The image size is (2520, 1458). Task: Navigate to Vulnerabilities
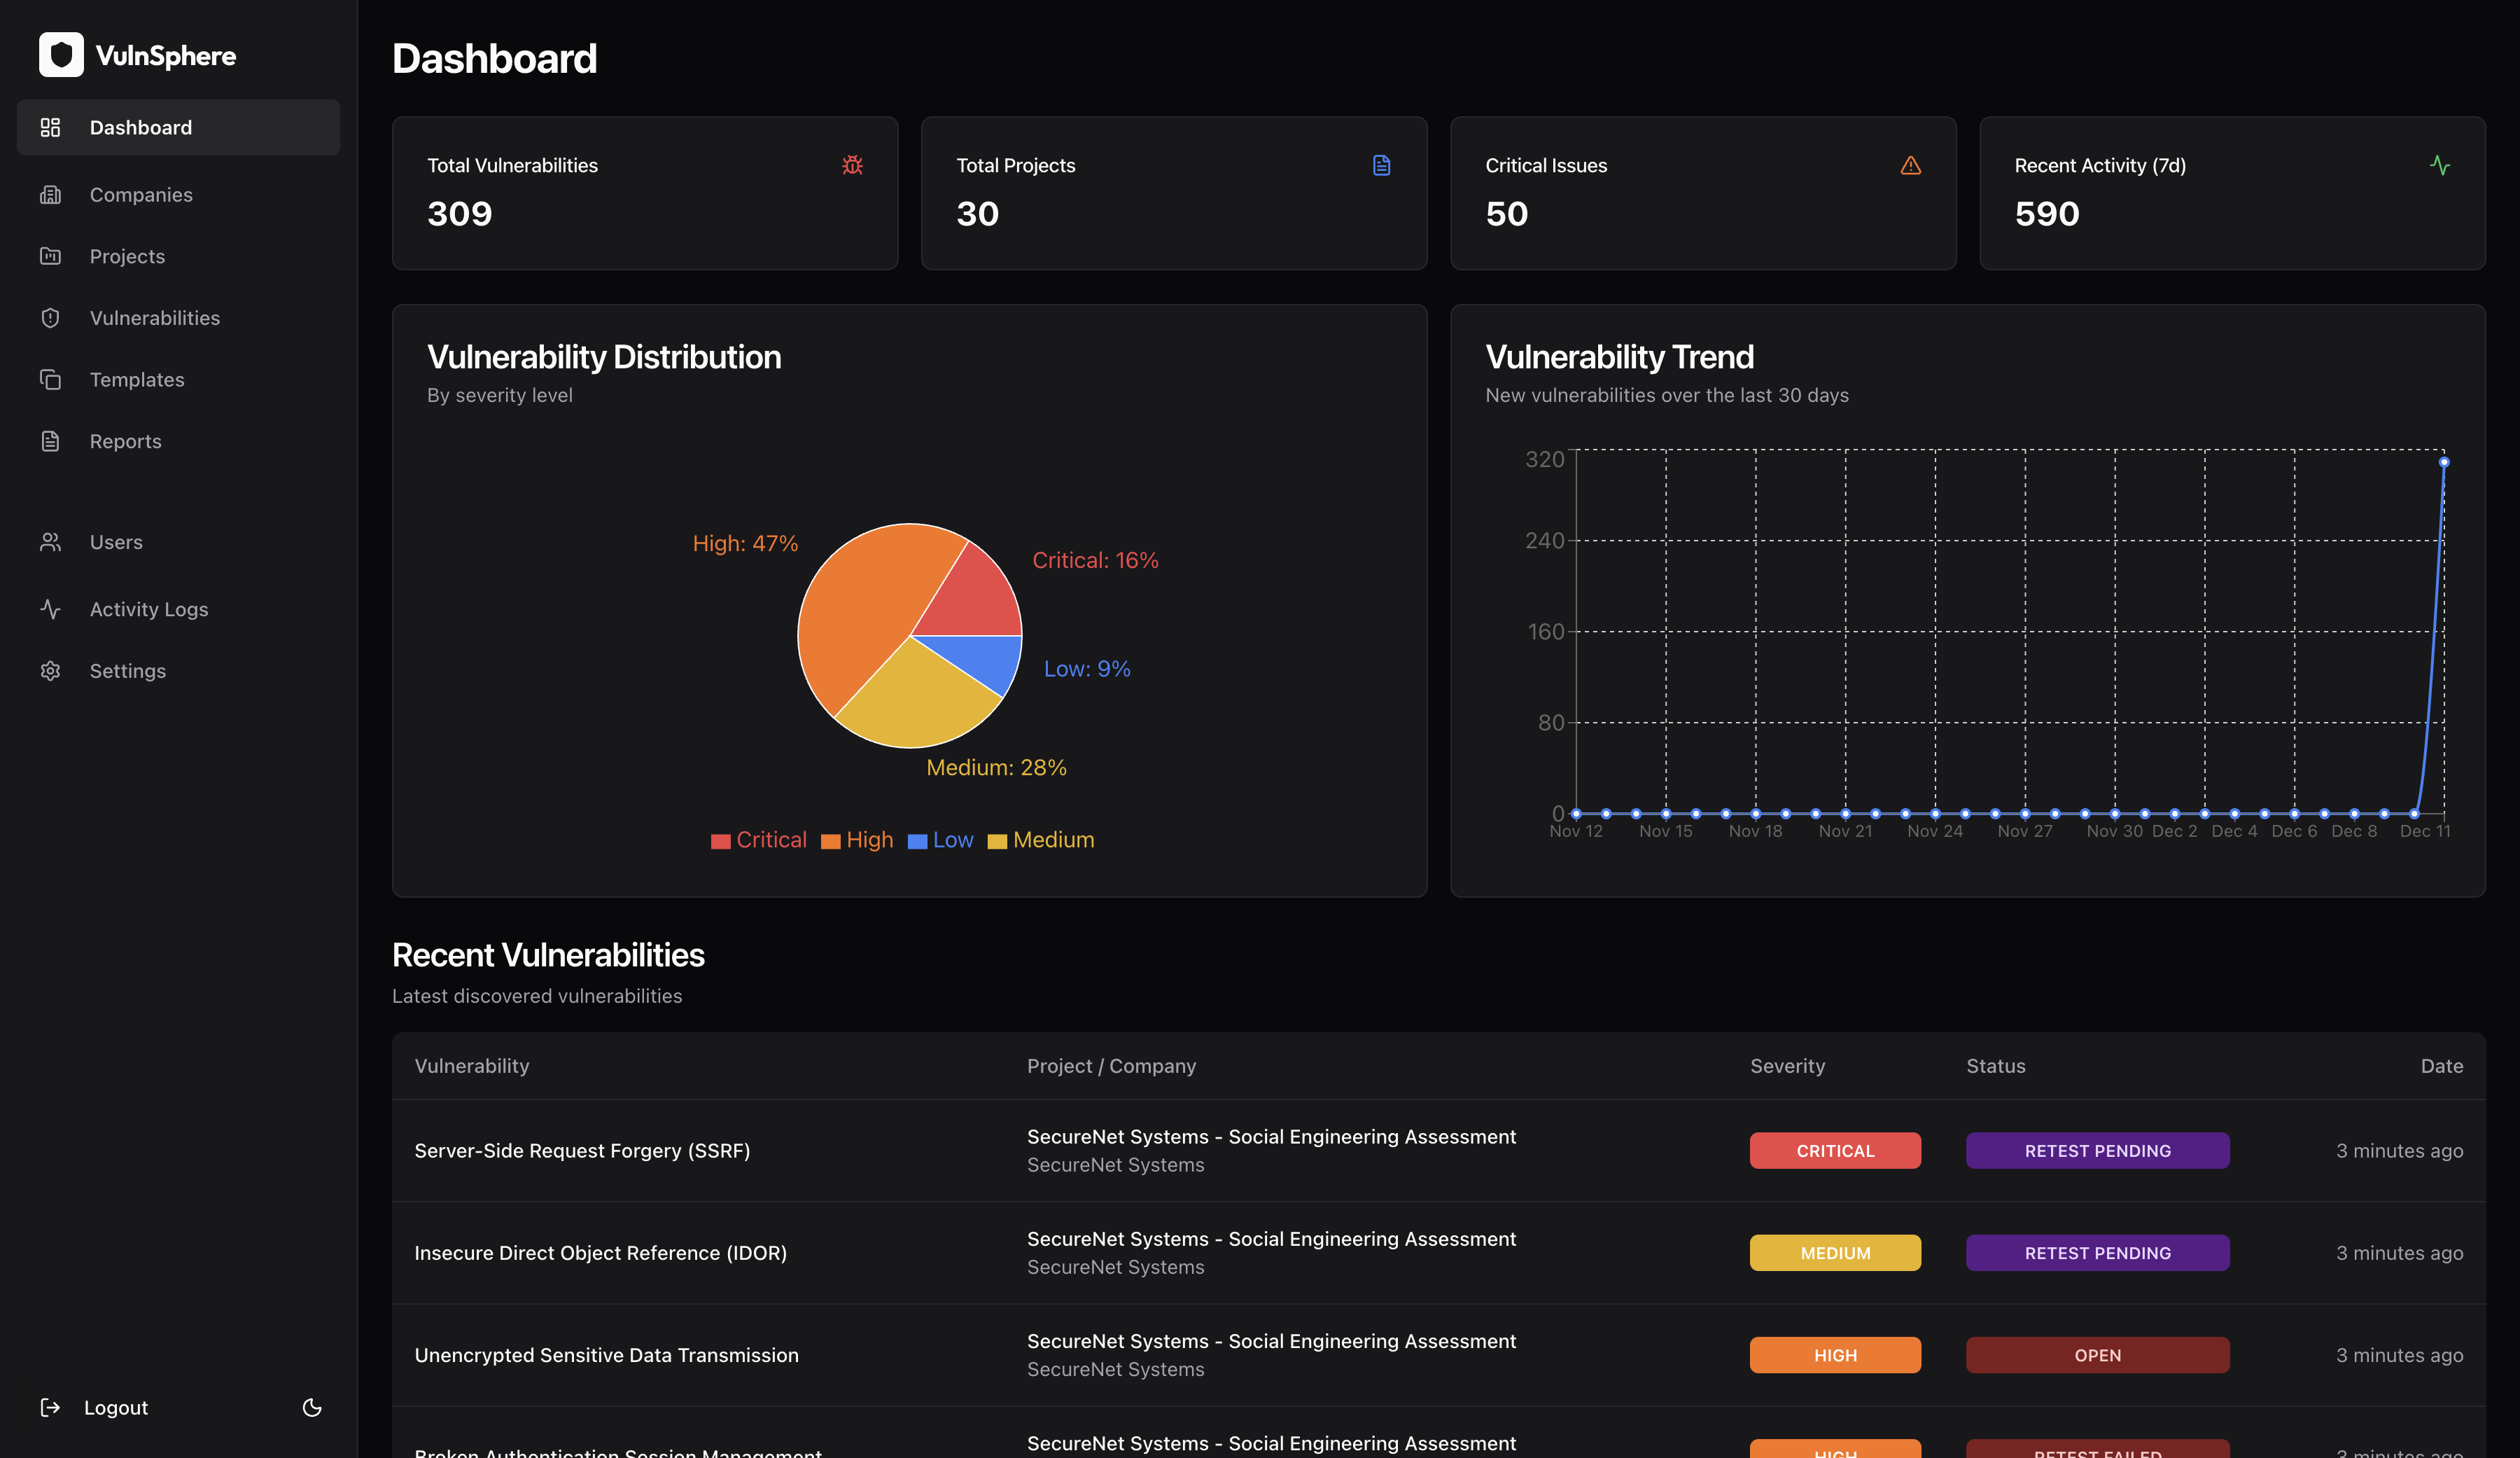[178, 318]
